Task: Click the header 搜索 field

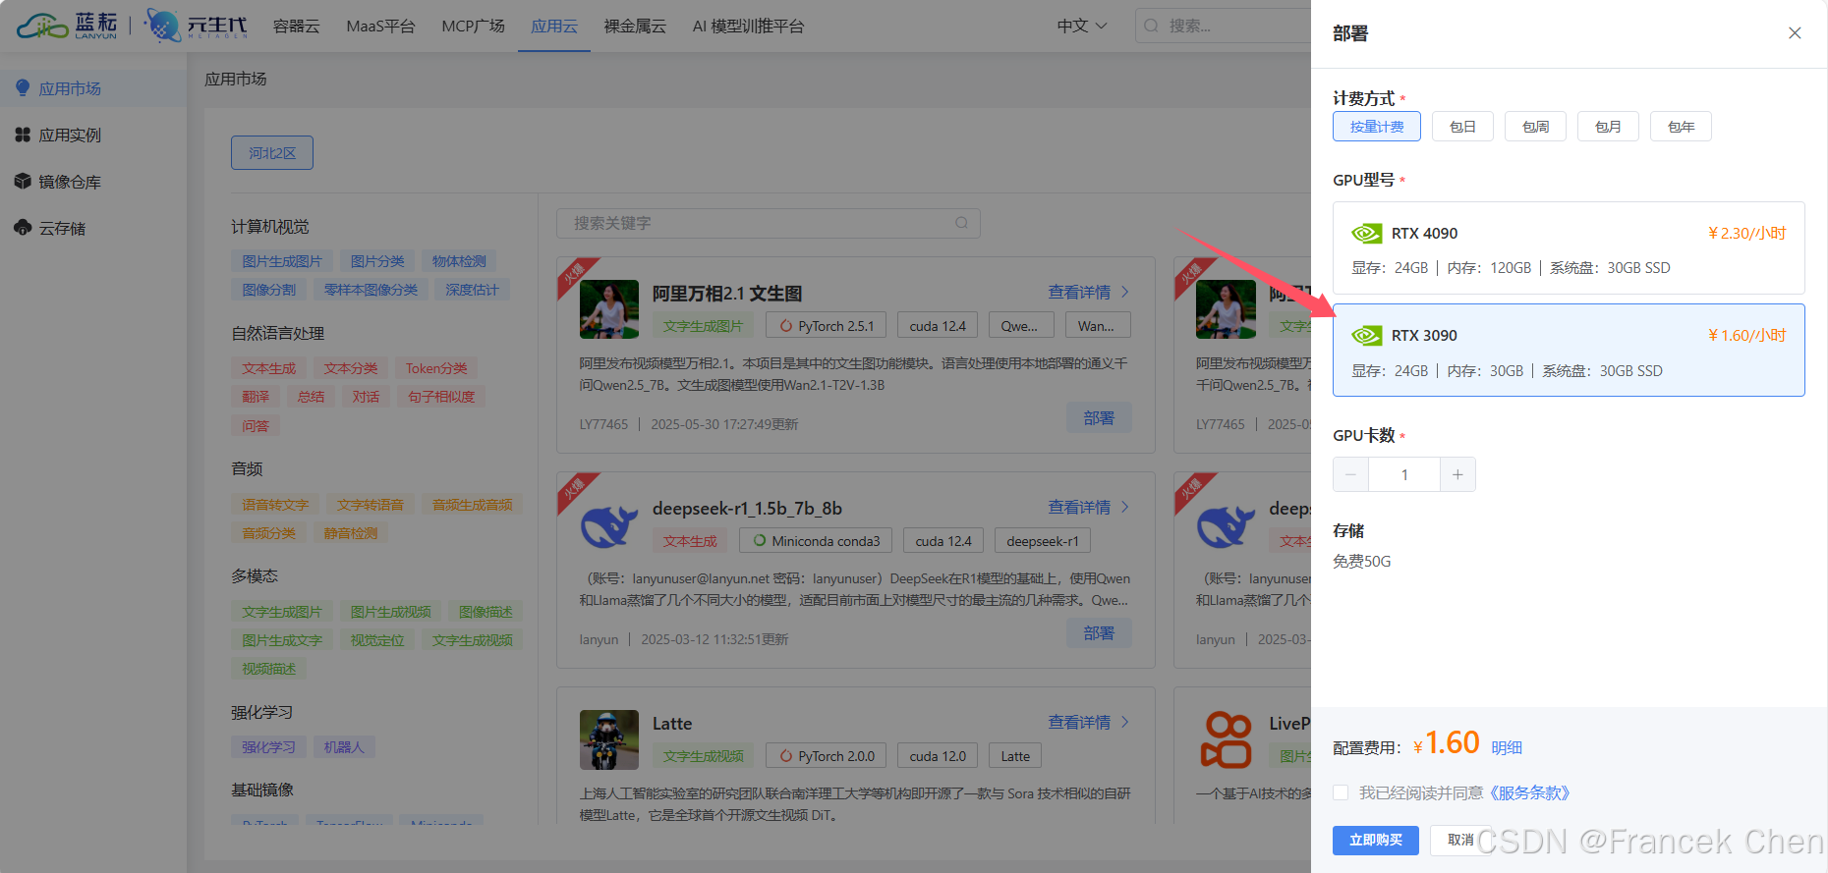Action: pyautogui.click(x=1224, y=26)
